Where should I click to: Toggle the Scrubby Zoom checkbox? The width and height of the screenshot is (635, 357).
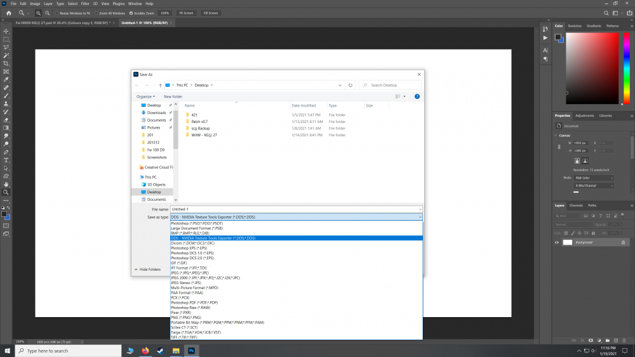point(131,13)
